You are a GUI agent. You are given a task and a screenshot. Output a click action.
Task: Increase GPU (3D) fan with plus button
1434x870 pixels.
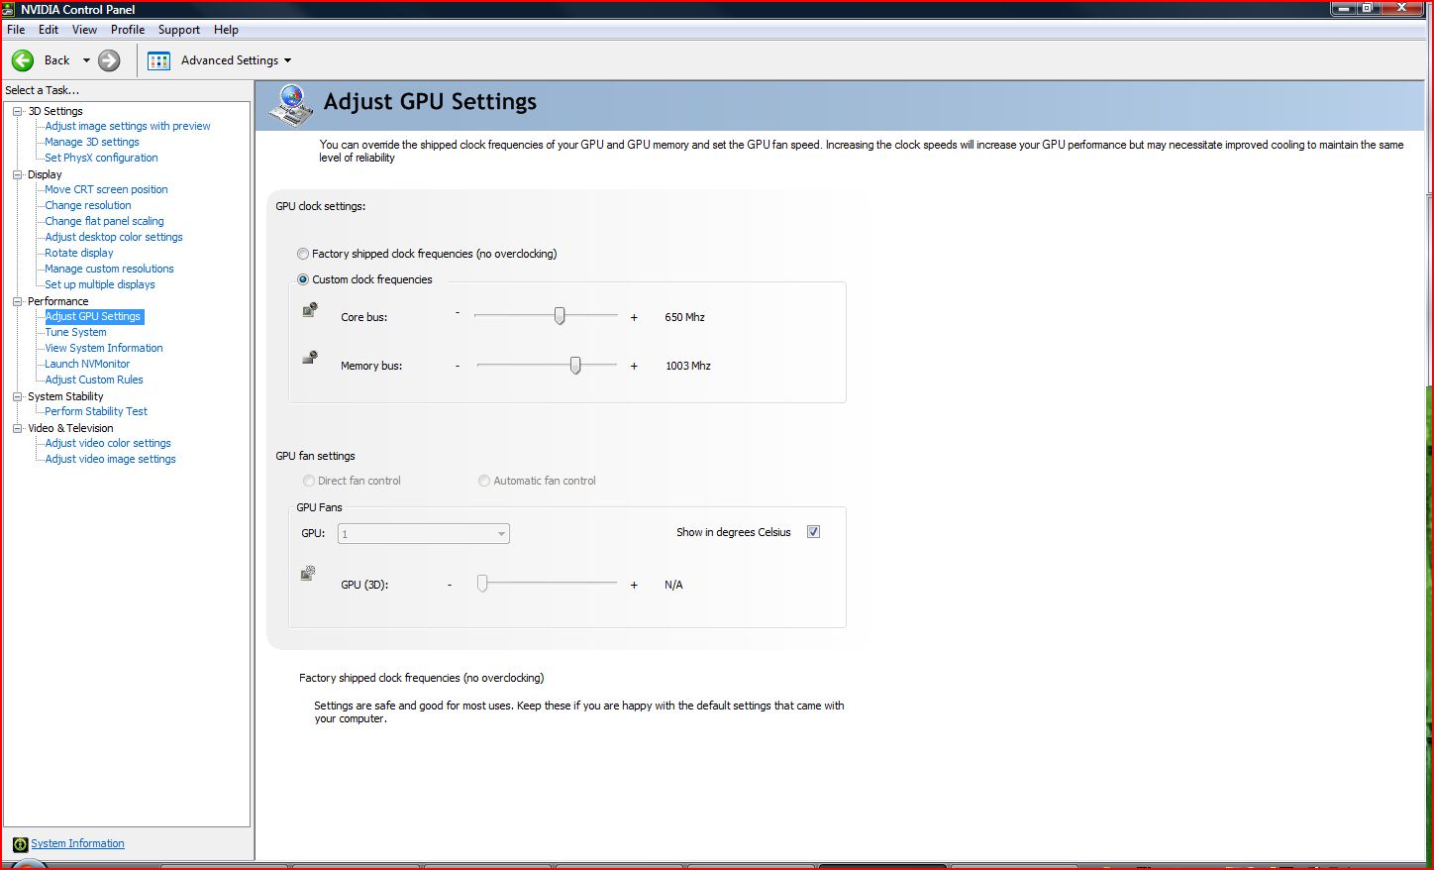click(x=634, y=585)
